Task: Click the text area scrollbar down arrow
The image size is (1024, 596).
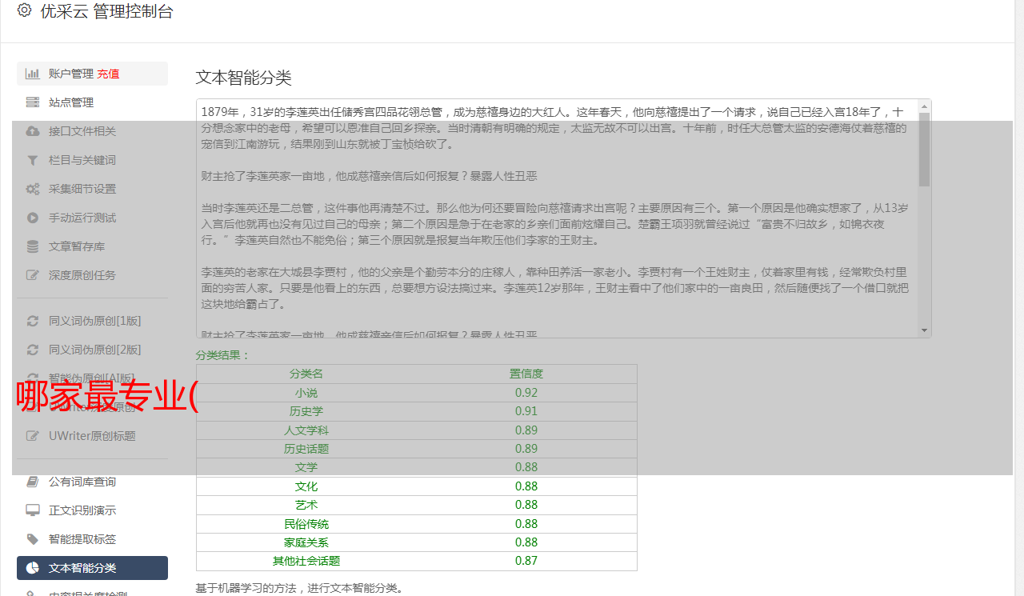Action: tap(925, 330)
